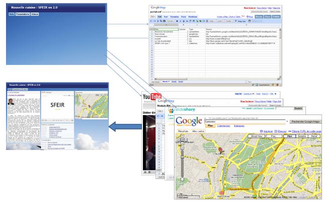Click Add Sheet in portalconf spreadsheet
The height and width of the screenshot is (203, 325).
point(155,82)
